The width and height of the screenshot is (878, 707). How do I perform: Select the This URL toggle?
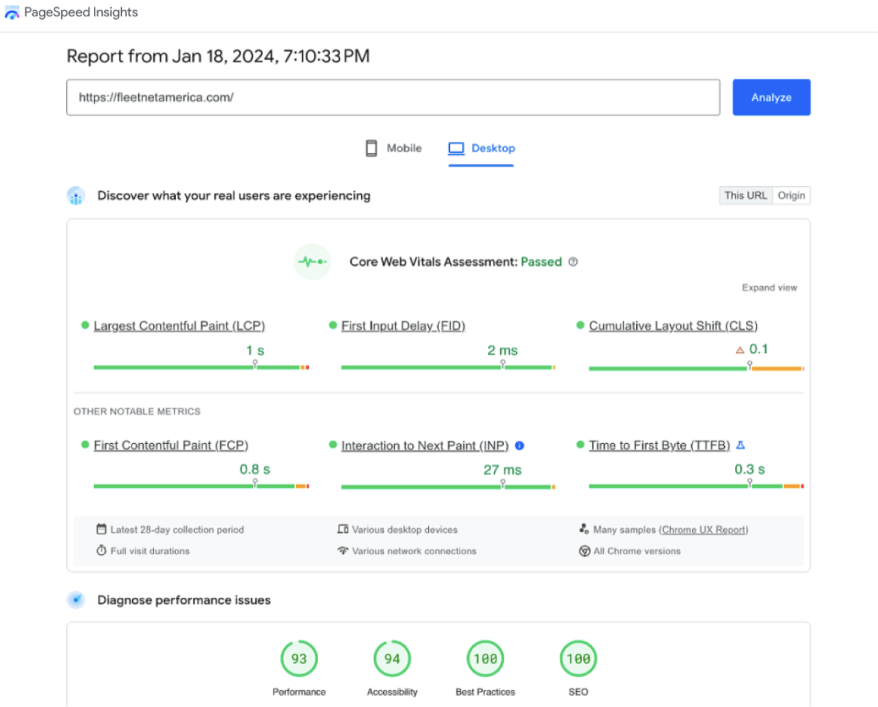coord(745,195)
